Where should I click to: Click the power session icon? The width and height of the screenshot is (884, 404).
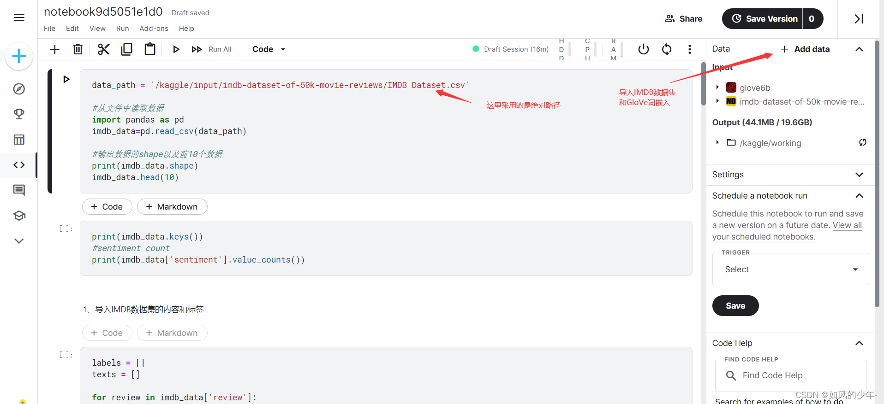pos(644,49)
